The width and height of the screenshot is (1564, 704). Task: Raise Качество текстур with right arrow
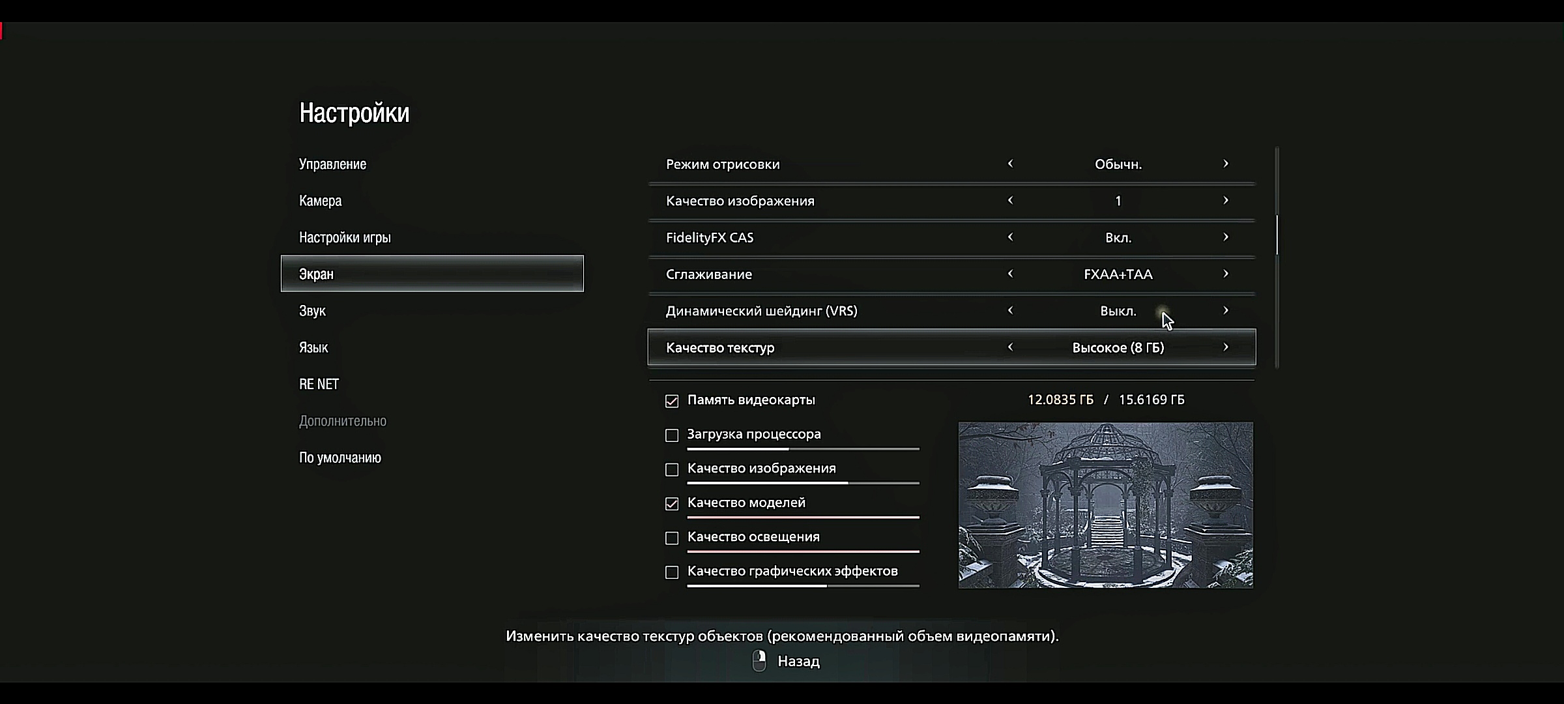click(1226, 347)
